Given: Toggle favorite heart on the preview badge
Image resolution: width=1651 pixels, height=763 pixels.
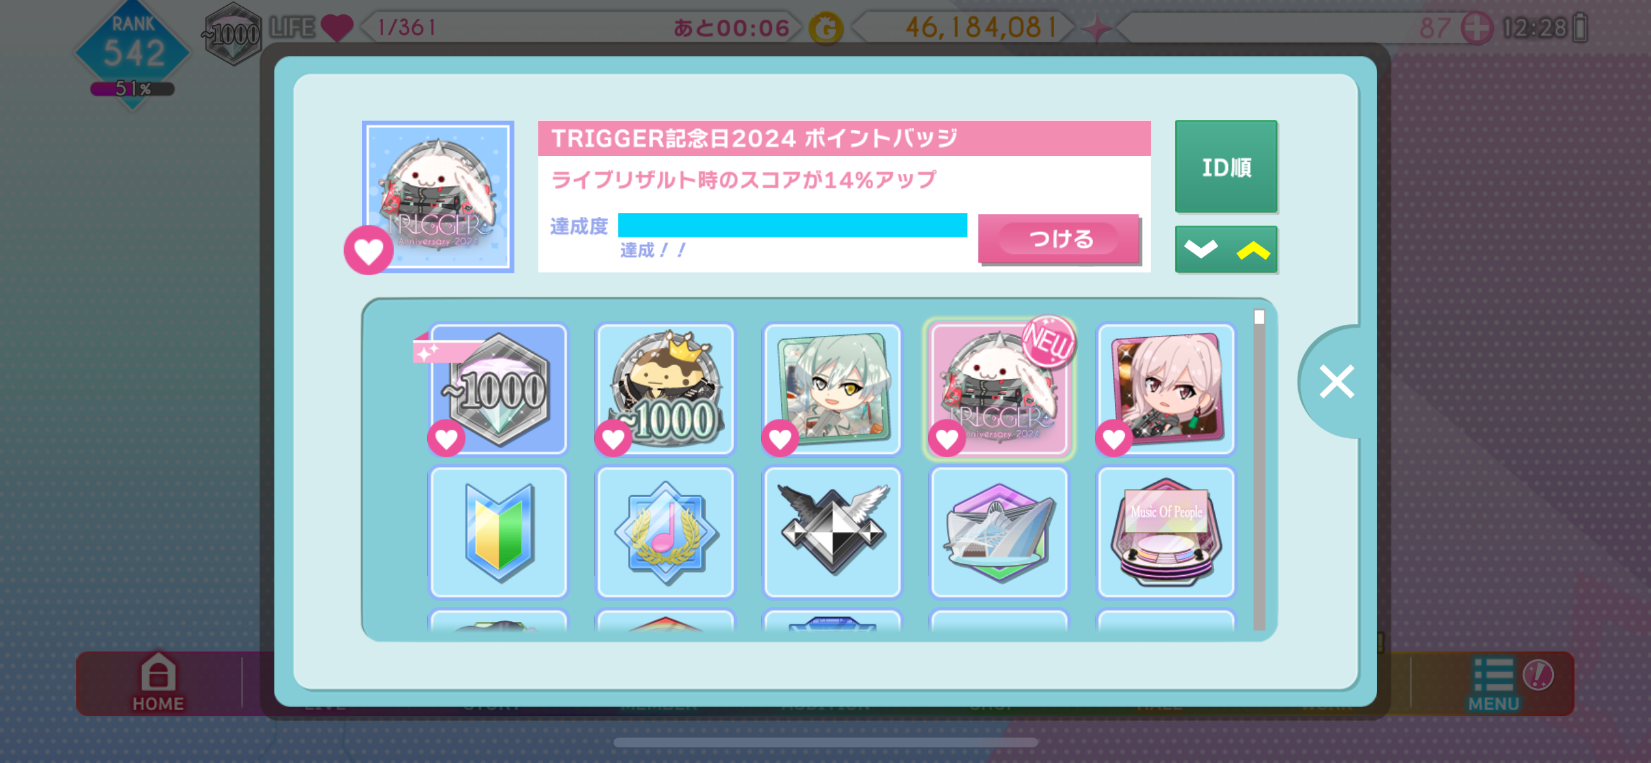Looking at the screenshot, I should click(368, 250).
